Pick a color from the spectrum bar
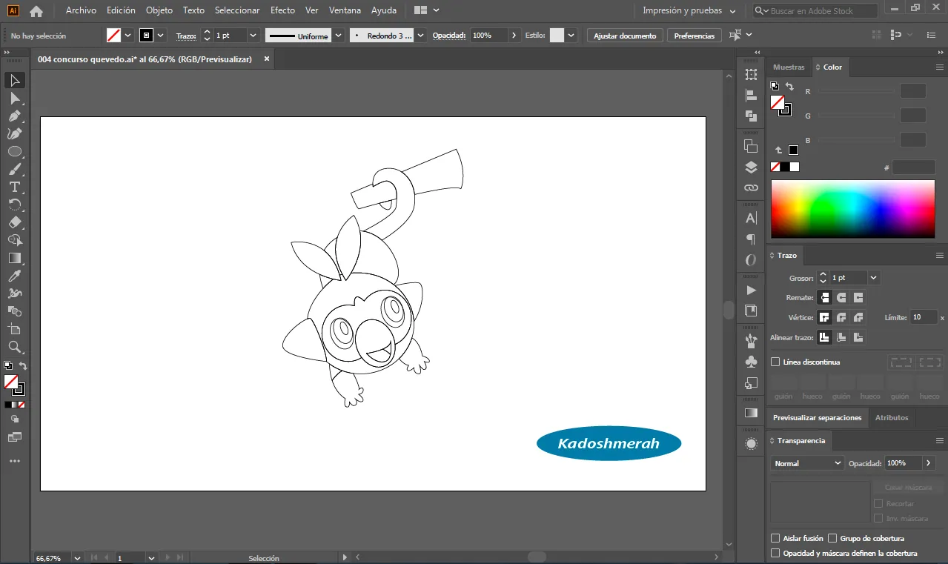The image size is (948, 564). [852, 209]
